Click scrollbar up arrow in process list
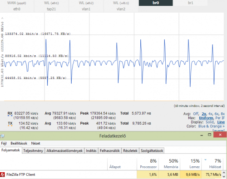This screenshot has height=179, width=227. [x=224, y=173]
